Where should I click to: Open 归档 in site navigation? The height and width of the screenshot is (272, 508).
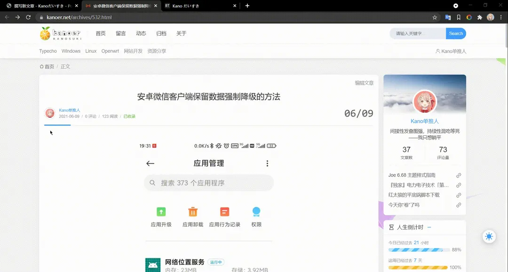161,33
